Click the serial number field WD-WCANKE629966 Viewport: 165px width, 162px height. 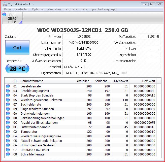point(84,43)
